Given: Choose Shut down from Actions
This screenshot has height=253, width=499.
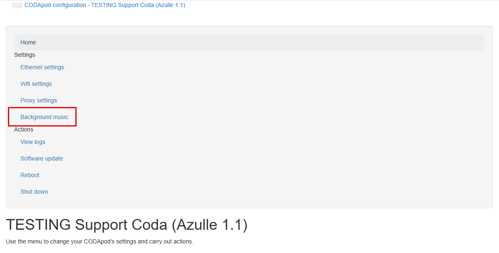Looking at the screenshot, I should (34, 192).
